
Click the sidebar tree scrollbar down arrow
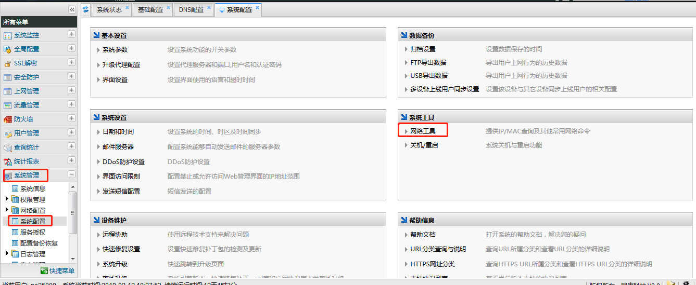pyautogui.click(x=72, y=258)
